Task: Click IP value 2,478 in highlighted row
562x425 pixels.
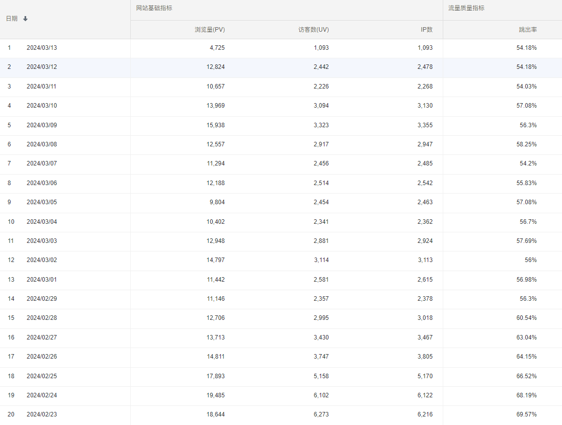Action: point(425,67)
